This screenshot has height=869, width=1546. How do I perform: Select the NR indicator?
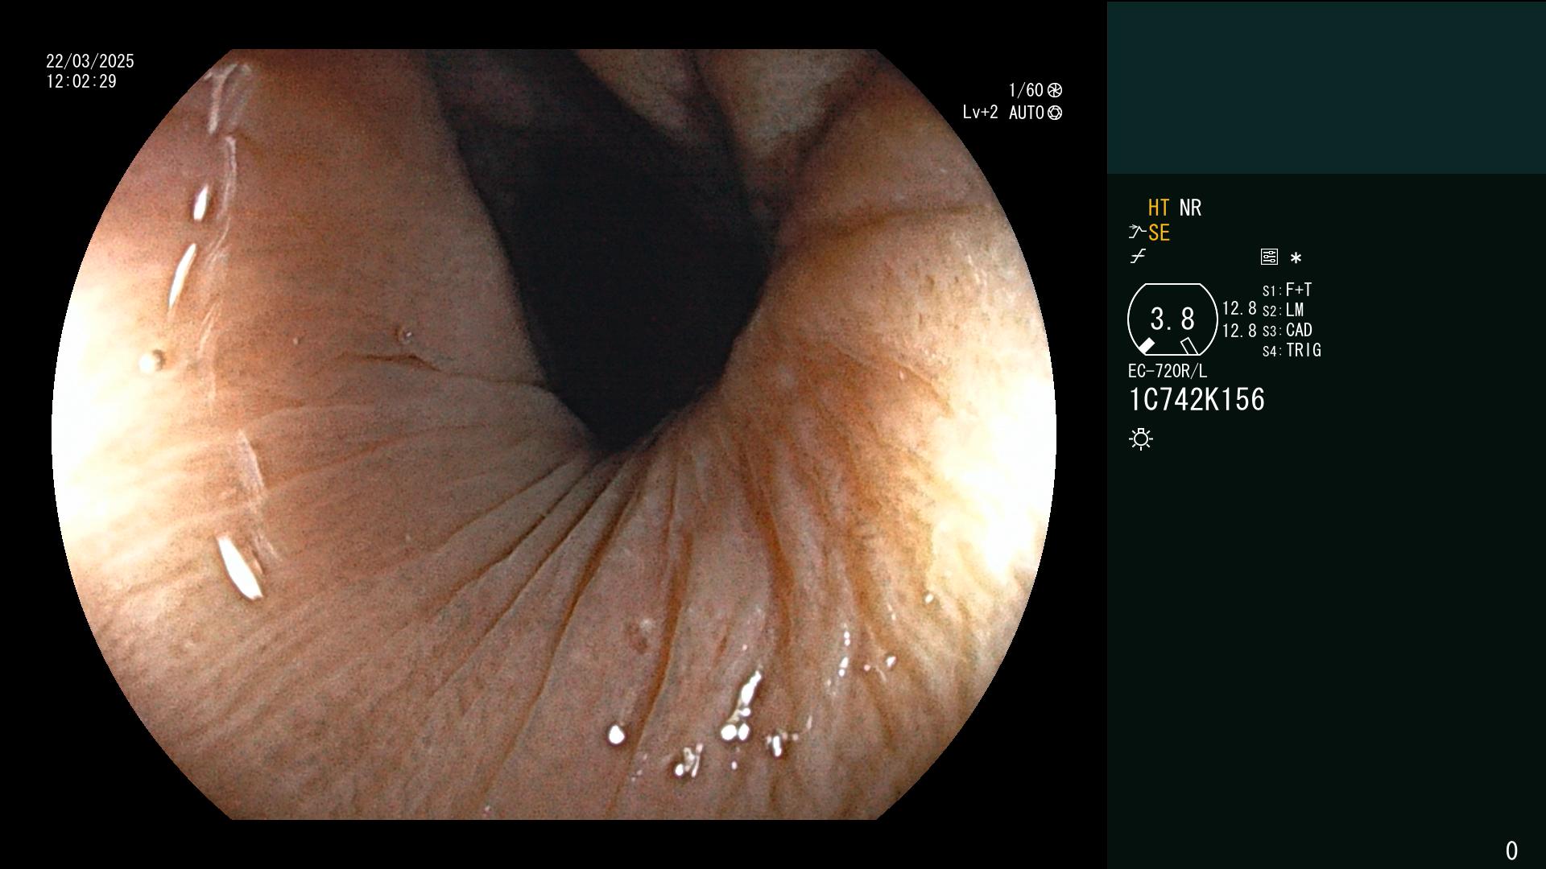tap(1190, 208)
